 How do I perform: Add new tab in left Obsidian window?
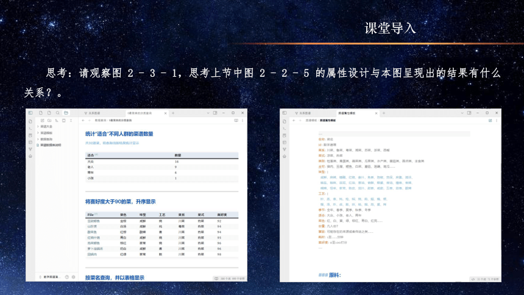(173, 113)
